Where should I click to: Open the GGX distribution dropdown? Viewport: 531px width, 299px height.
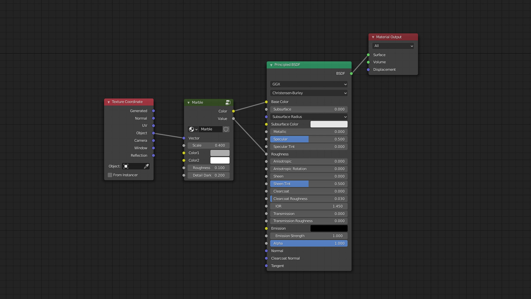(309, 84)
